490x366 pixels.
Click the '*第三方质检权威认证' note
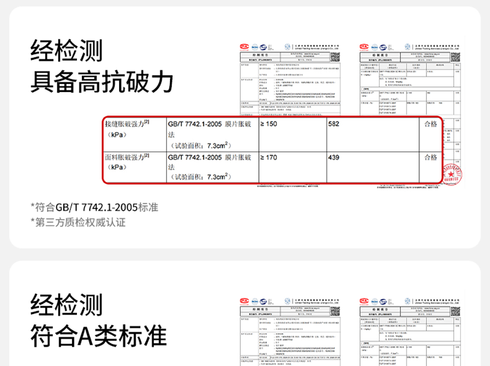pos(78,222)
